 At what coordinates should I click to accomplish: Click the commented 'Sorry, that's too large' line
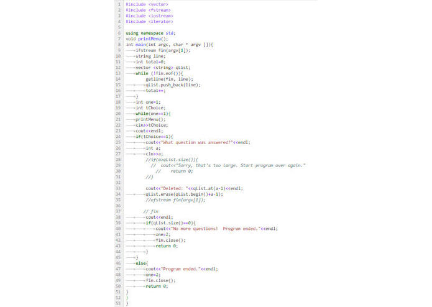228,165
